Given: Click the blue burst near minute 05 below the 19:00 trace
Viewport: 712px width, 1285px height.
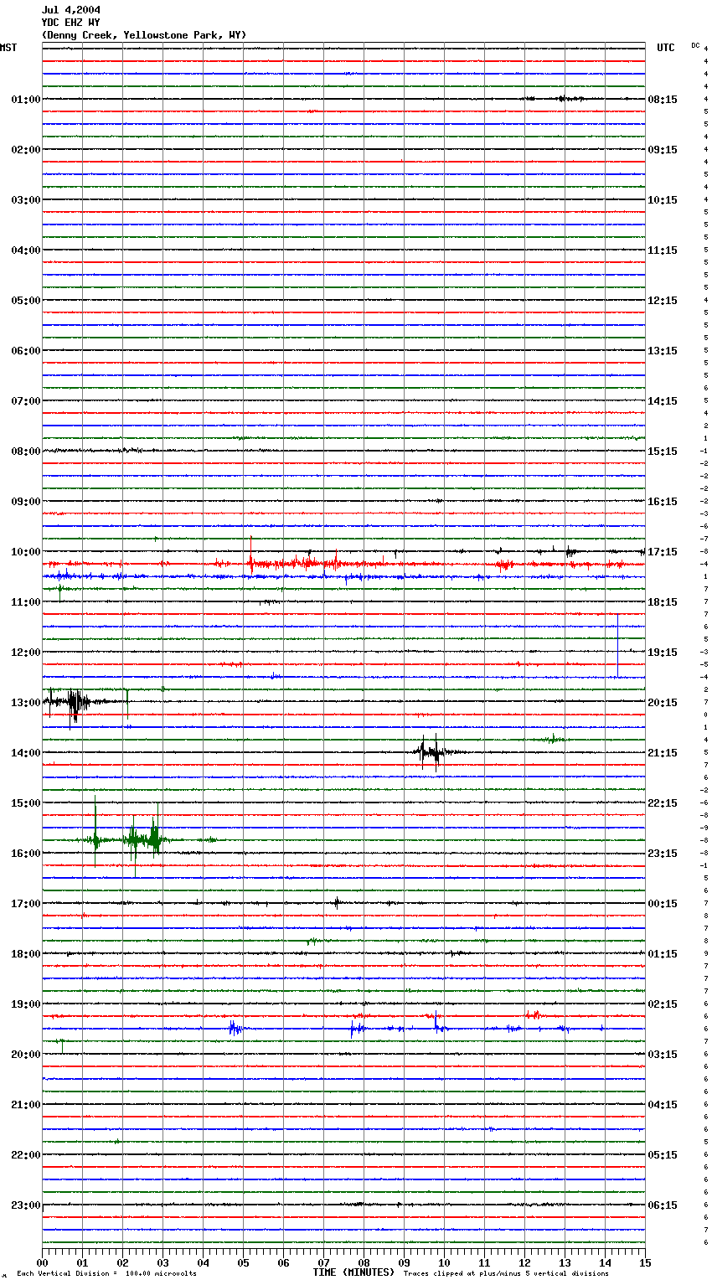Looking at the screenshot, I should point(235,1029).
